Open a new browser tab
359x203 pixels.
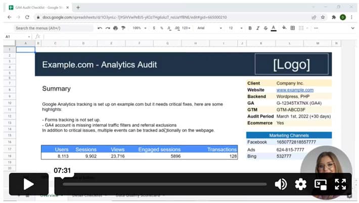pos(78,8)
